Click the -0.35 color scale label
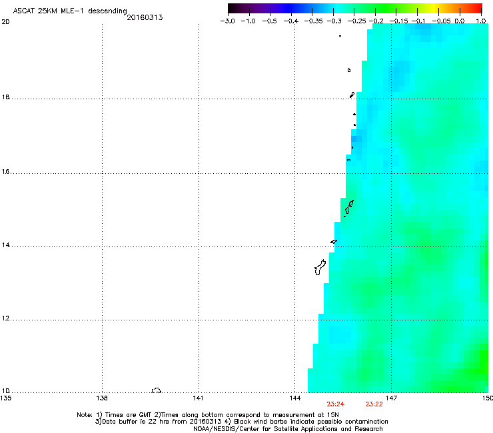493x433 pixels. (x=313, y=21)
